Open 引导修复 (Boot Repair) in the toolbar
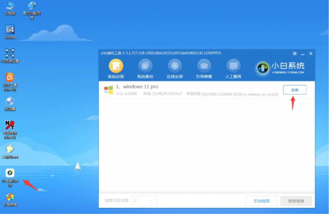 click(204, 69)
